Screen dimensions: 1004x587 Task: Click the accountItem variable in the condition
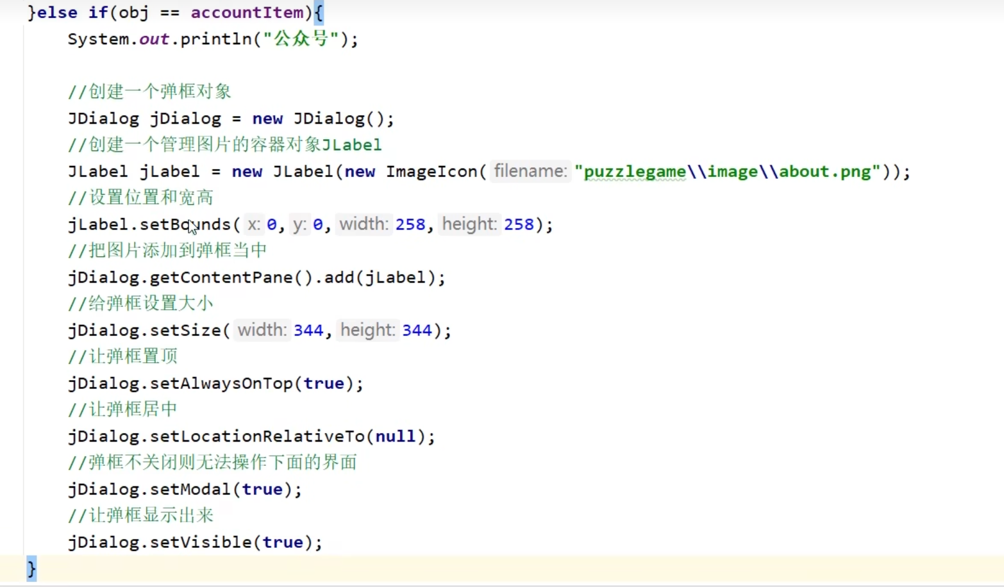tap(247, 12)
